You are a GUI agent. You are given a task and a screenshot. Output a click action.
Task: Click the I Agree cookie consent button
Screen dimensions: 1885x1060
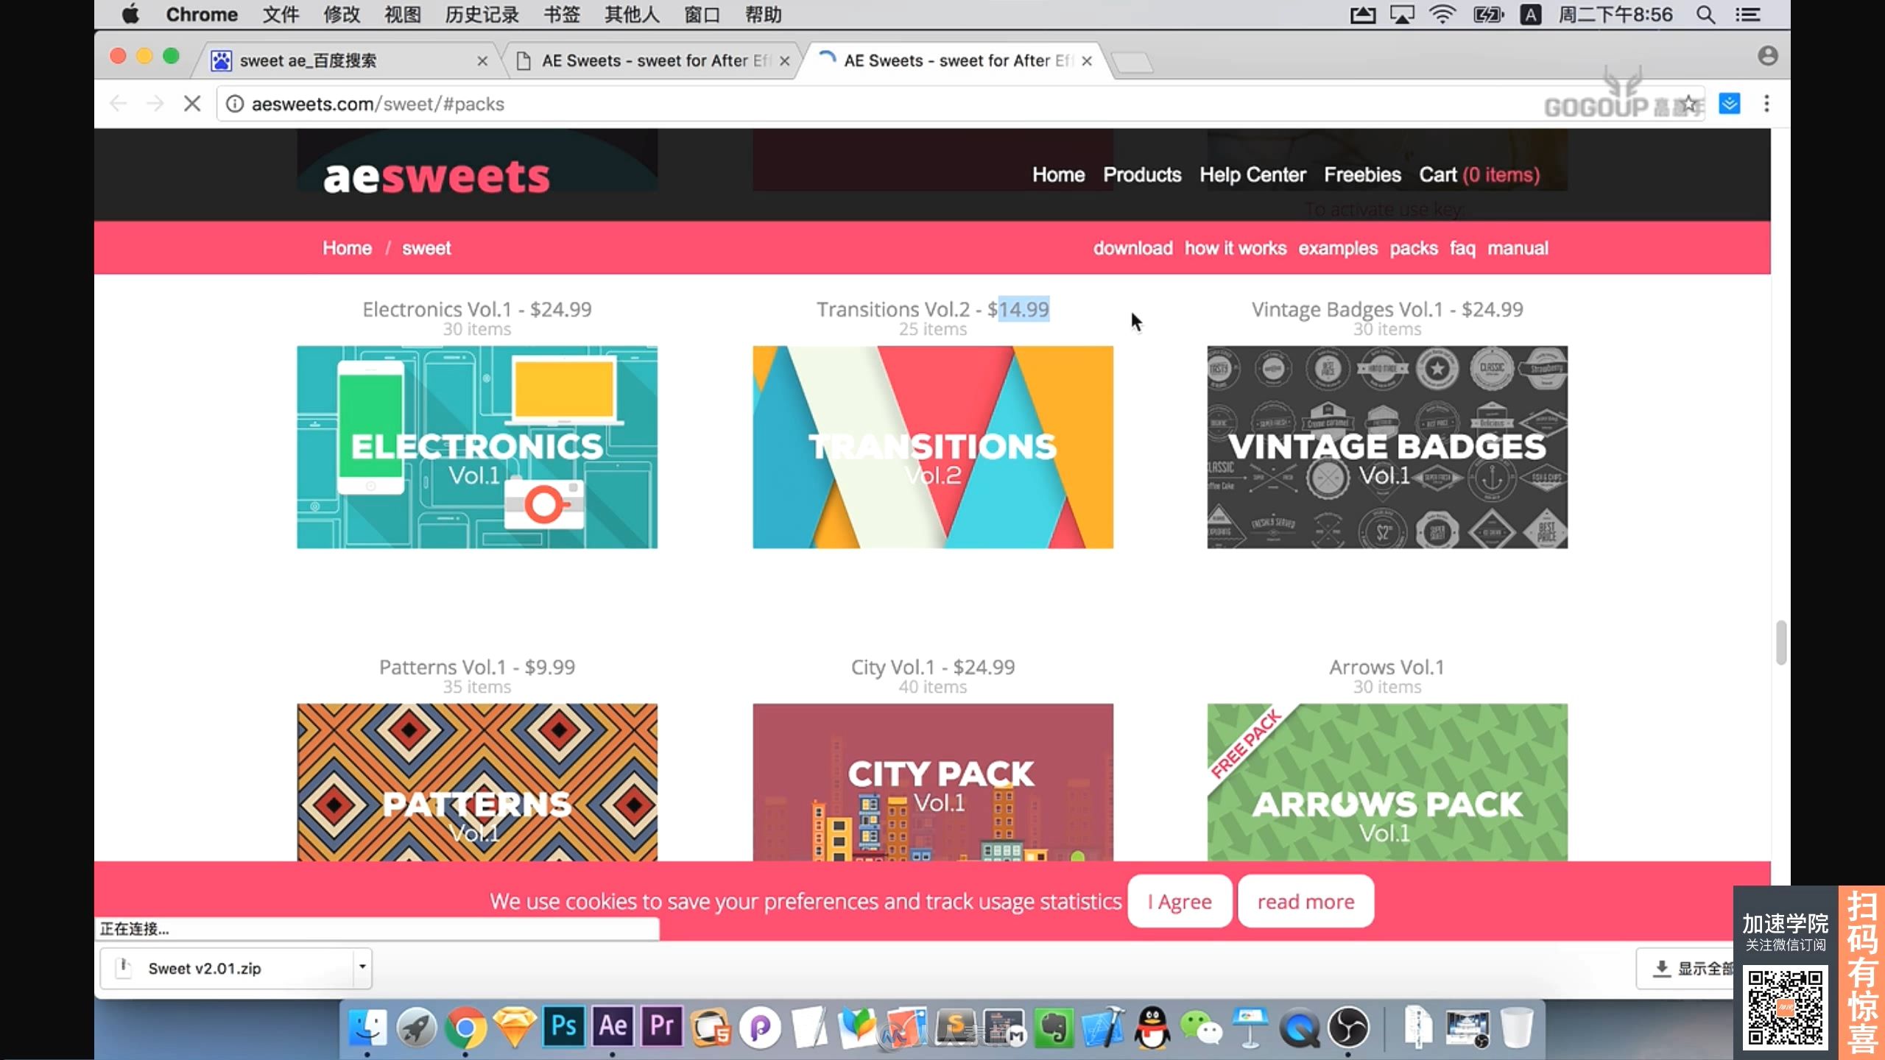click(1180, 900)
